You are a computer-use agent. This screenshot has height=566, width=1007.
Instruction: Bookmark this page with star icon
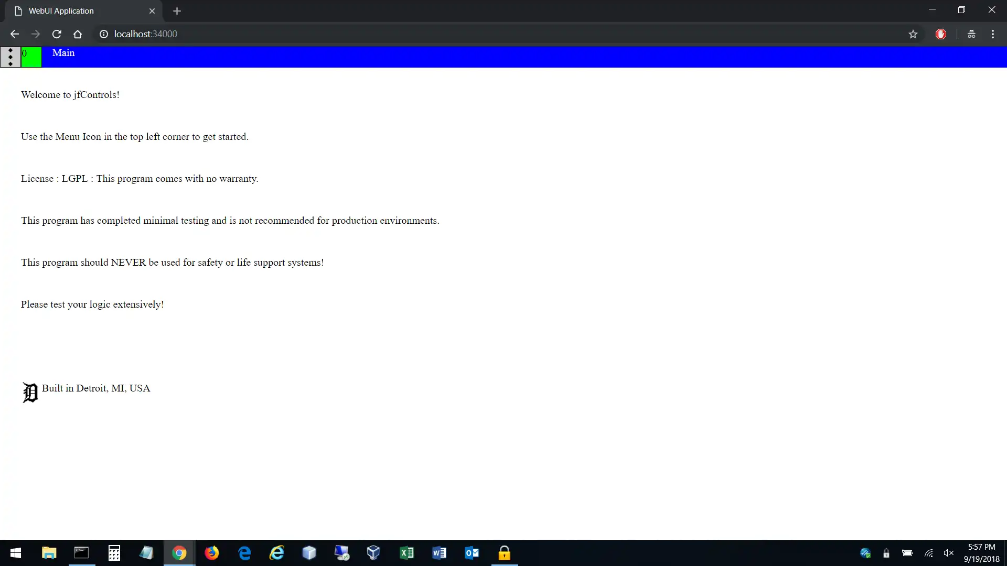click(x=913, y=34)
